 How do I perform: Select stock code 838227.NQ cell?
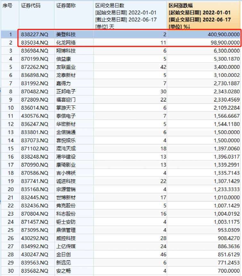click(x=35, y=34)
